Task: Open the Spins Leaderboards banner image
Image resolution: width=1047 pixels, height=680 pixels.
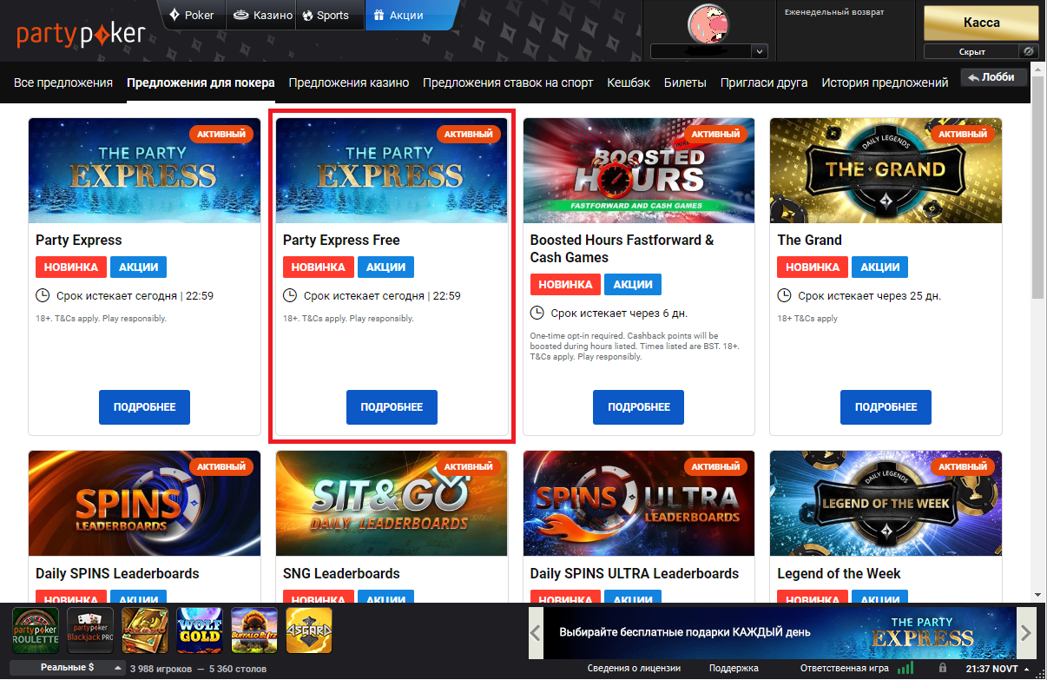Action: 144,504
